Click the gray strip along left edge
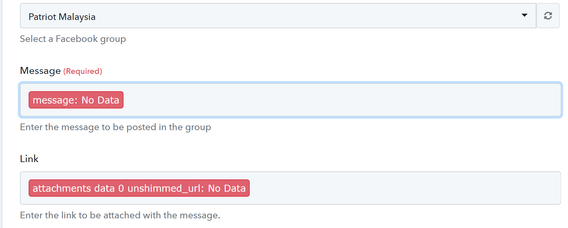This screenshot has width=568, height=228. (1, 114)
